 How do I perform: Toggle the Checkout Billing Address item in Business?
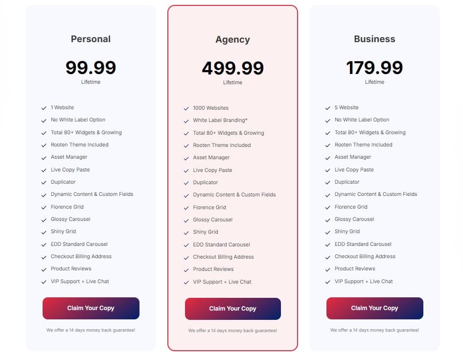point(365,256)
